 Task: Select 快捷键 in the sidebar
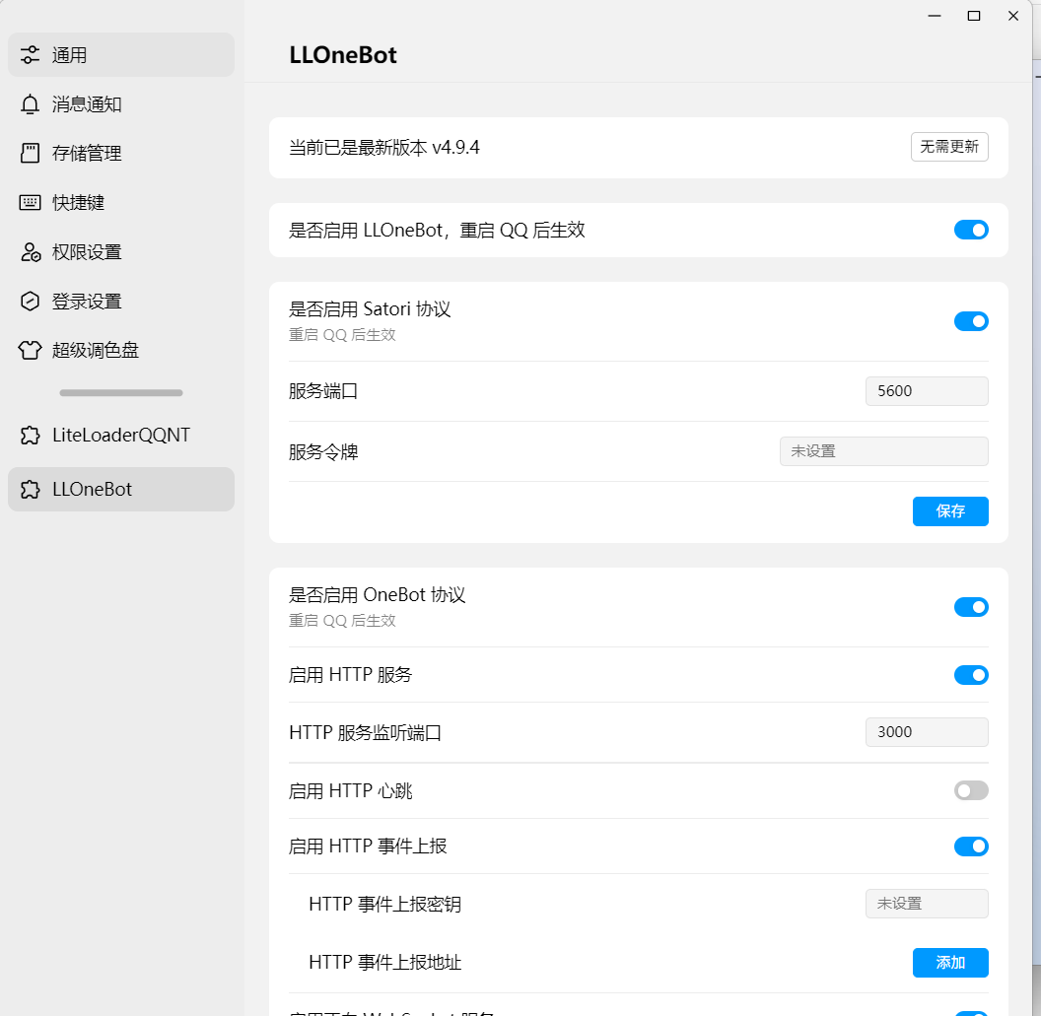point(121,202)
